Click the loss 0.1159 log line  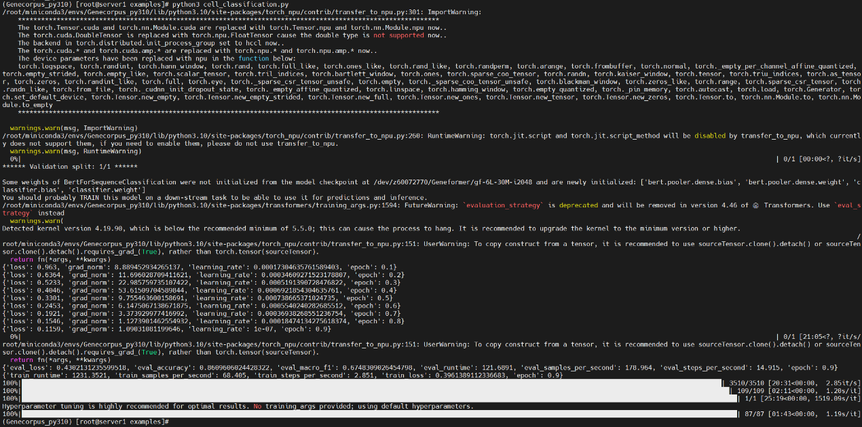167,329
